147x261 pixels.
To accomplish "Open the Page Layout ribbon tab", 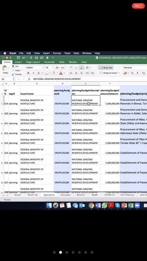I will [x=33, y=62].
